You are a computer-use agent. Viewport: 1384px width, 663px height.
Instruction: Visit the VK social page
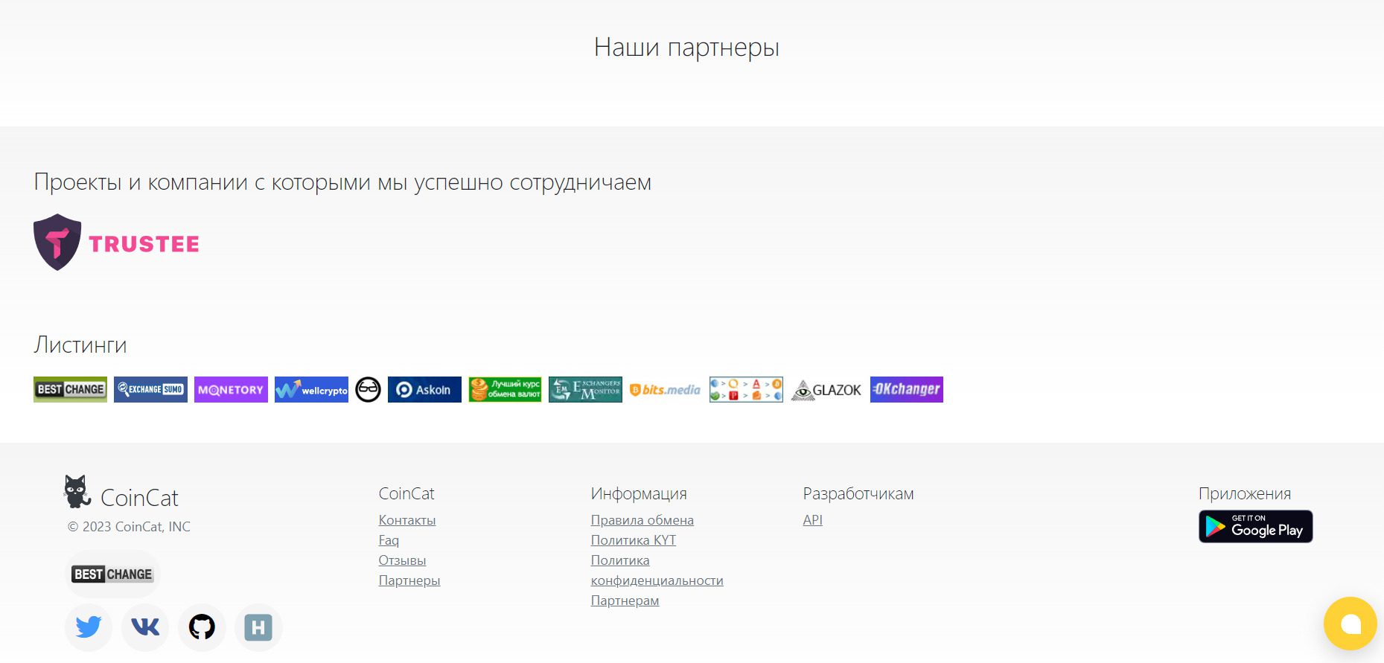145,627
